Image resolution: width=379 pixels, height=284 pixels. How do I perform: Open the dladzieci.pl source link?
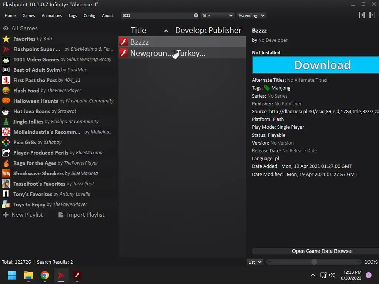(x=324, y=112)
